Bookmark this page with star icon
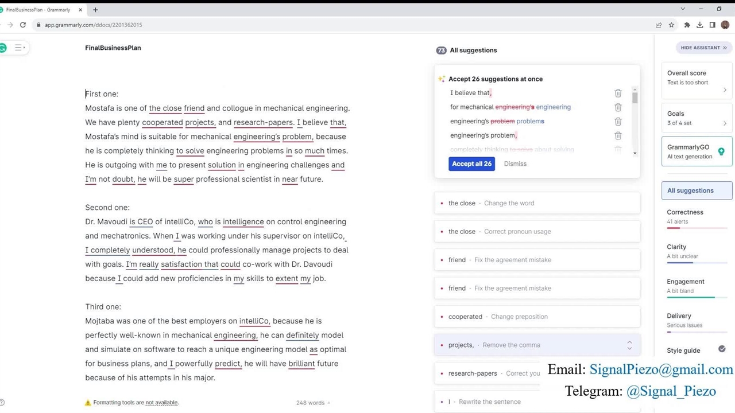The width and height of the screenshot is (735, 413). tap(671, 25)
